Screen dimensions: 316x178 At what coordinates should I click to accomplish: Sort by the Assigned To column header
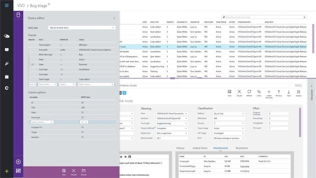click(x=182, y=22)
